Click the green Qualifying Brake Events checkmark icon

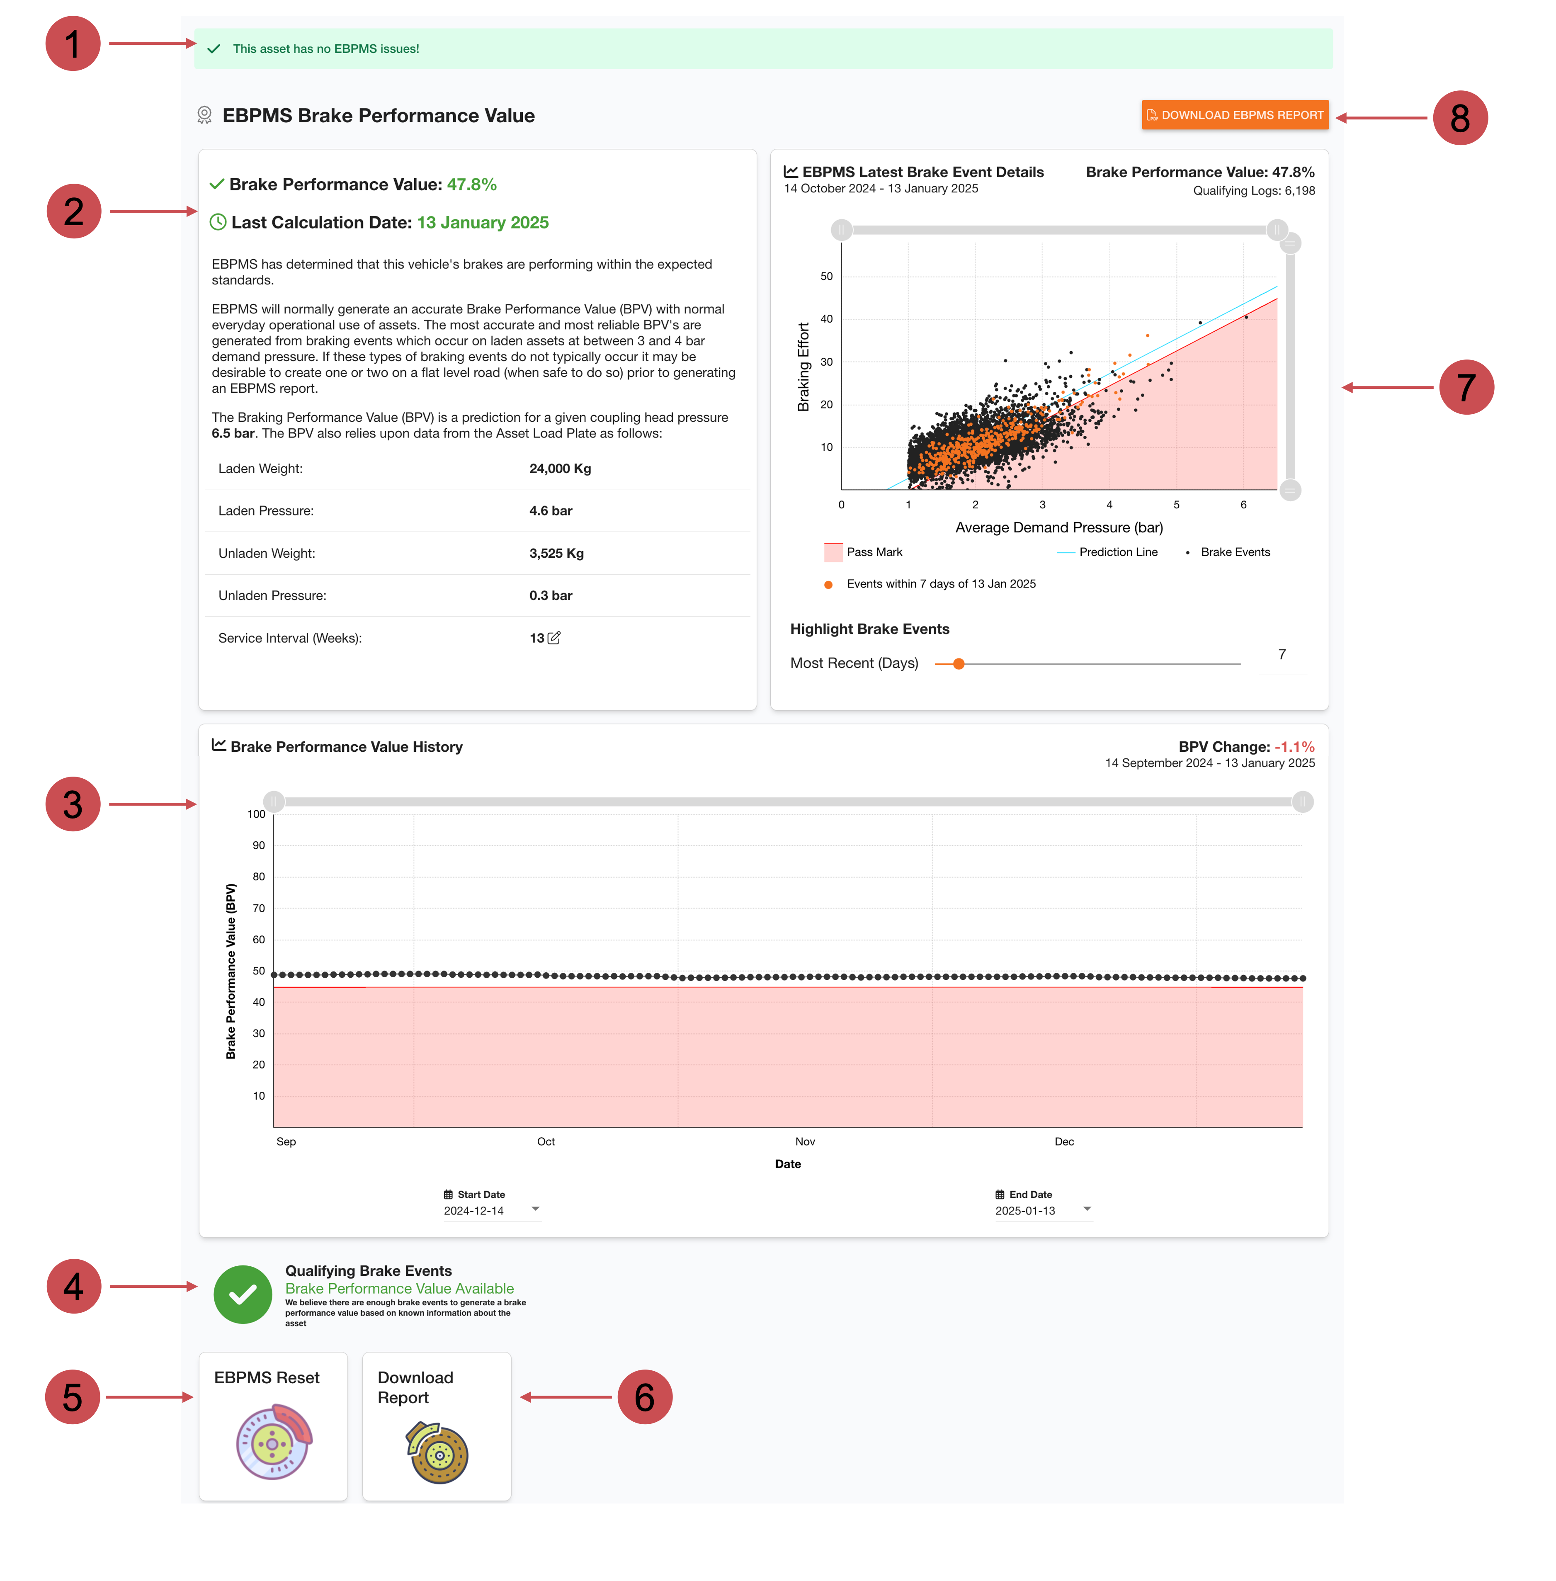coord(243,1295)
